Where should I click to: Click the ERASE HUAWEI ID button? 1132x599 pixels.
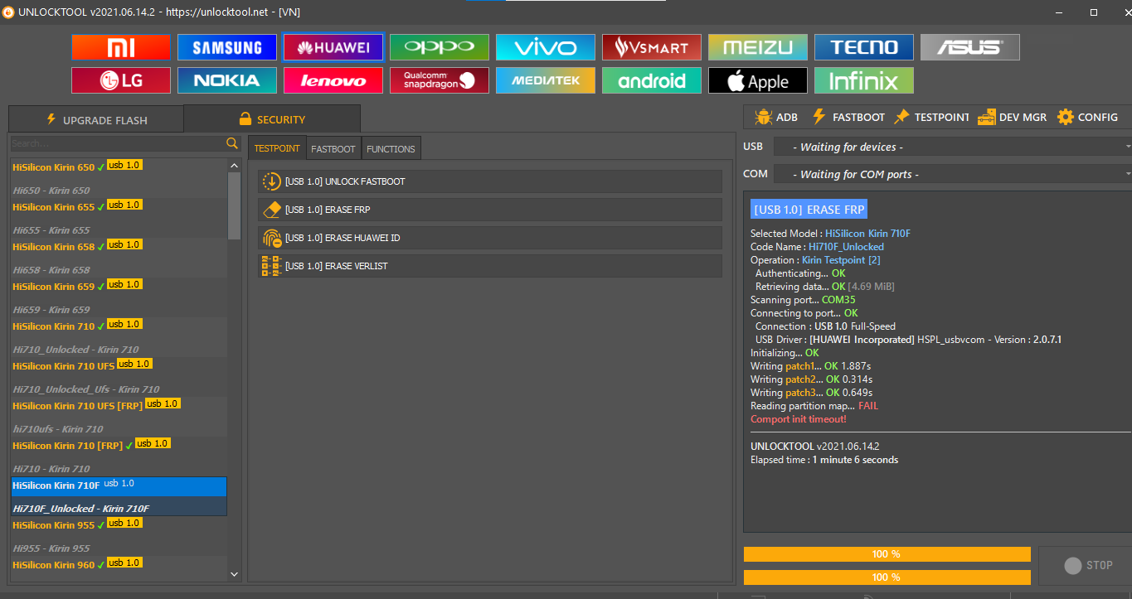[489, 238]
